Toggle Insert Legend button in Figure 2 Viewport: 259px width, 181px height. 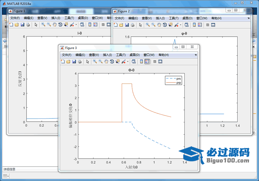coord(200,25)
